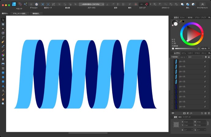Select the Pen tool
Screen dimensions: 211x137
[3, 41]
